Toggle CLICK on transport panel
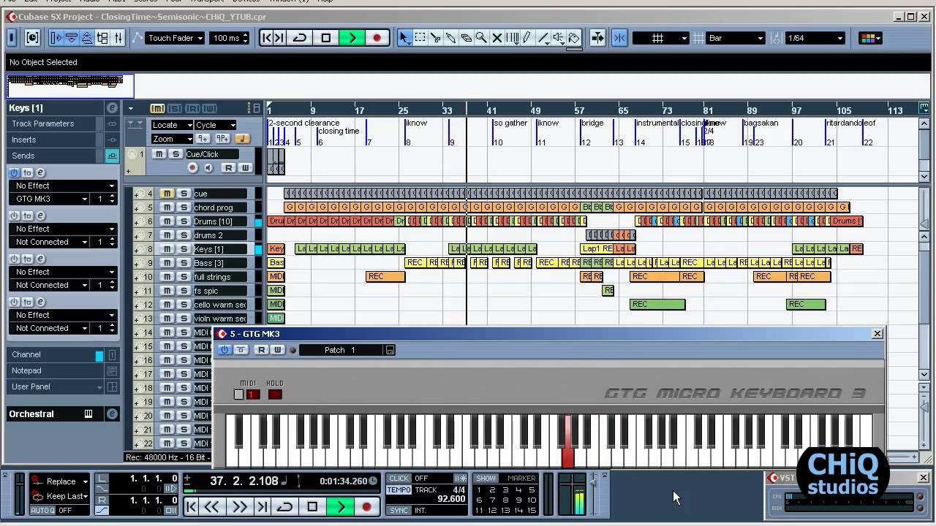The height and width of the screenshot is (526, 936). coord(399,479)
